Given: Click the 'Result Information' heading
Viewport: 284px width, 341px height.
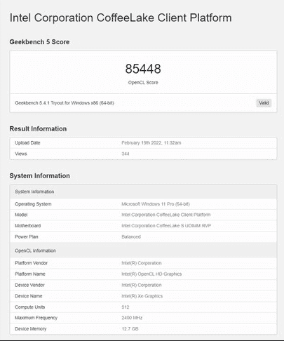Looking at the screenshot, I should click(x=38, y=128).
